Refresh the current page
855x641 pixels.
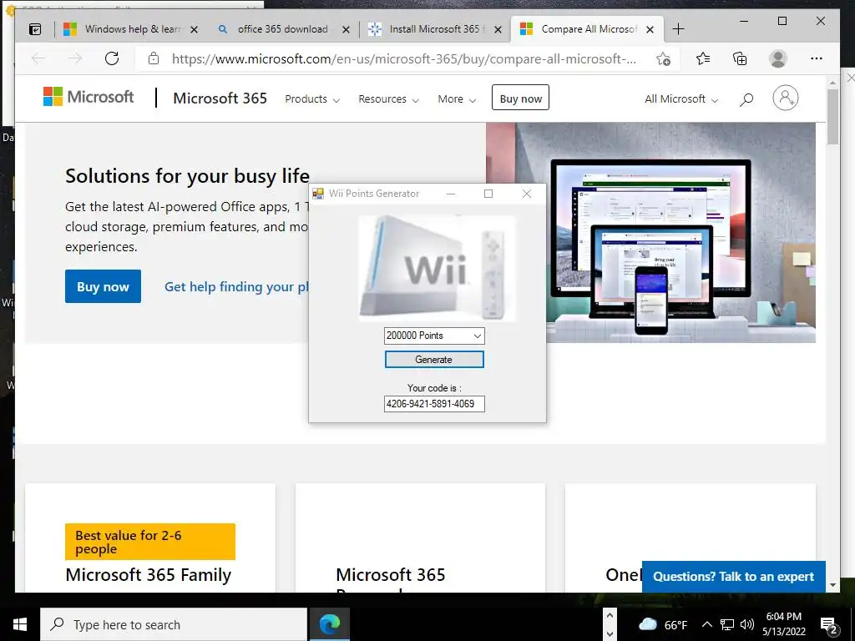(112, 58)
